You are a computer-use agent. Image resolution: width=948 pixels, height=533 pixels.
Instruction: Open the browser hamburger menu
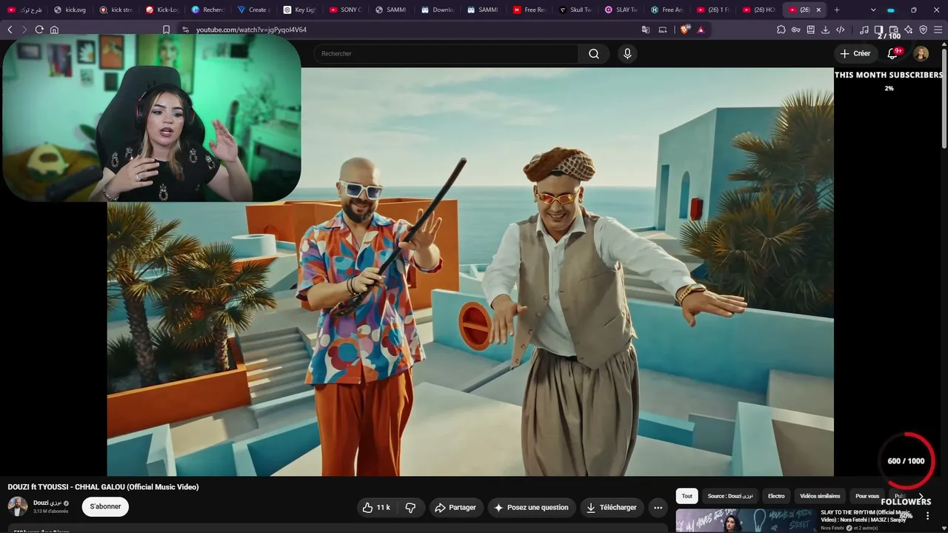tap(938, 30)
